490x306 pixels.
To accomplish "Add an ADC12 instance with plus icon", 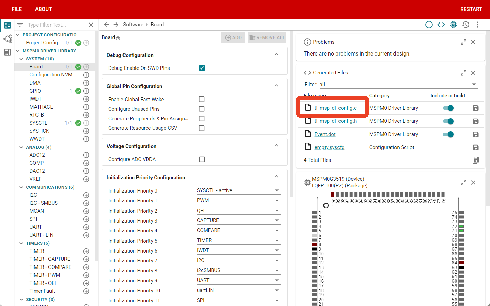I will click(86, 155).
